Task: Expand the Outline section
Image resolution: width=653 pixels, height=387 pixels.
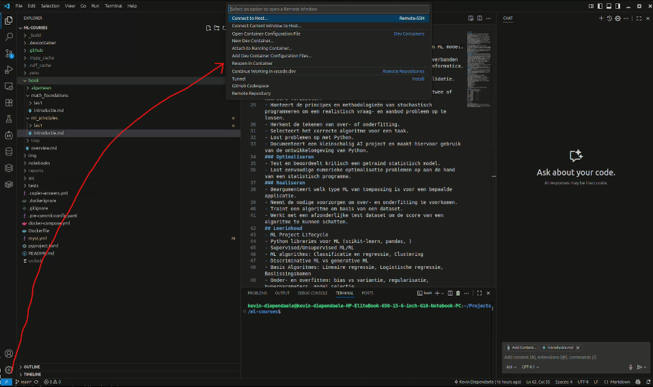Action: [32, 367]
